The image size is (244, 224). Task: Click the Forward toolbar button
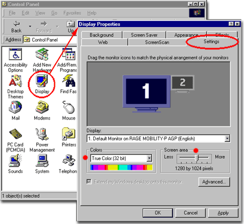[x=44, y=27]
